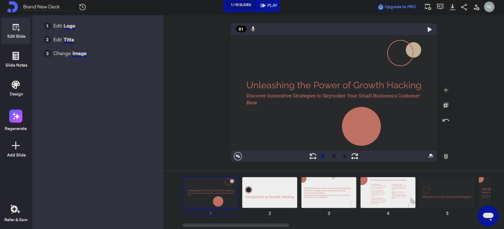504x229 pixels.
Task: Open the chat support bubble
Action: 488,216
